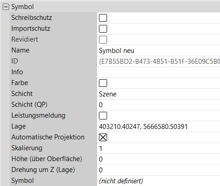
Task: Check the Leistungsmeldung box
Action: click(x=103, y=116)
